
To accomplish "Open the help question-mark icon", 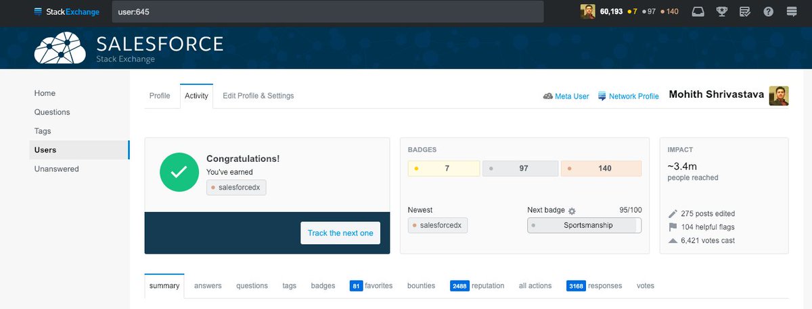I will pos(768,11).
